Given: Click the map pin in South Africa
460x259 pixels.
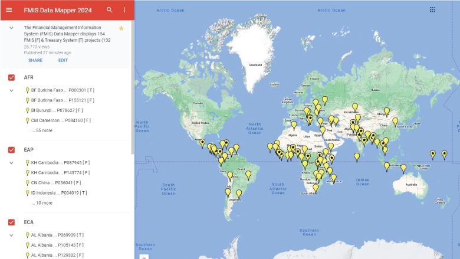Looking at the screenshot, I should (x=316, y=188).
